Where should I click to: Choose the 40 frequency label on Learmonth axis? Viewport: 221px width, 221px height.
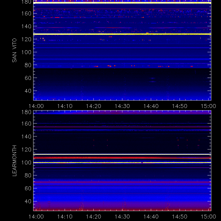pos(28,201)
